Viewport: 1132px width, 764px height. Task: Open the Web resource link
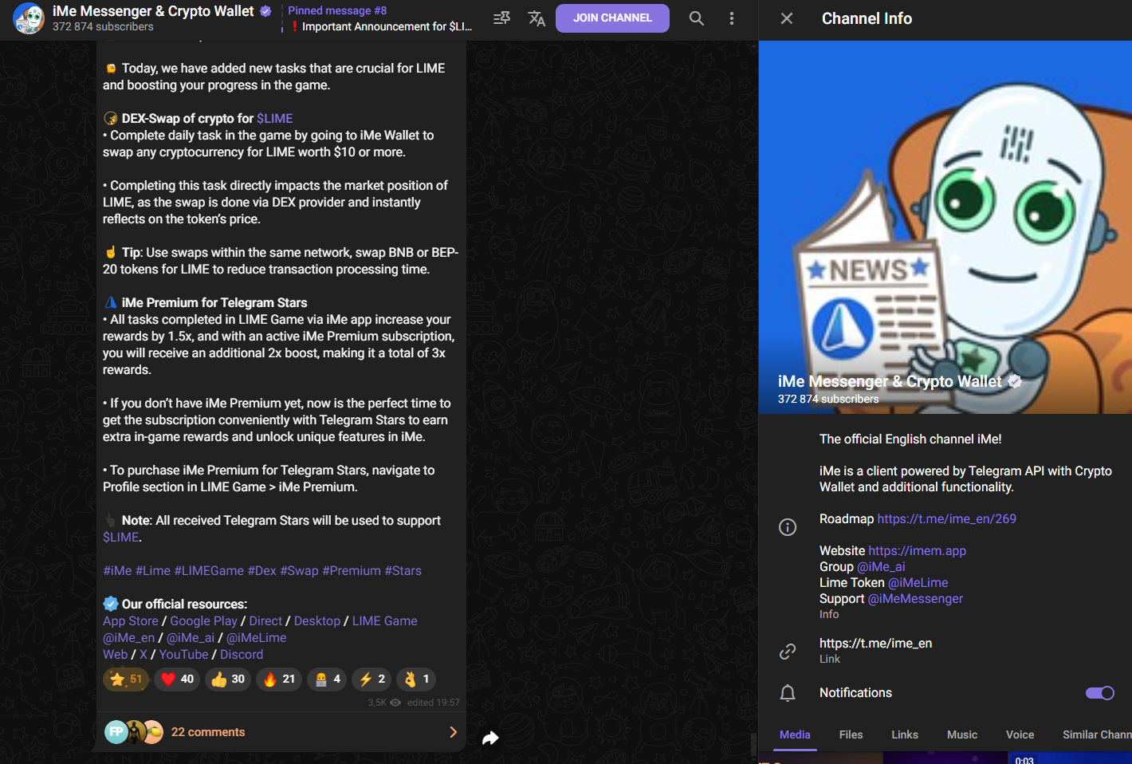[116, 655]
